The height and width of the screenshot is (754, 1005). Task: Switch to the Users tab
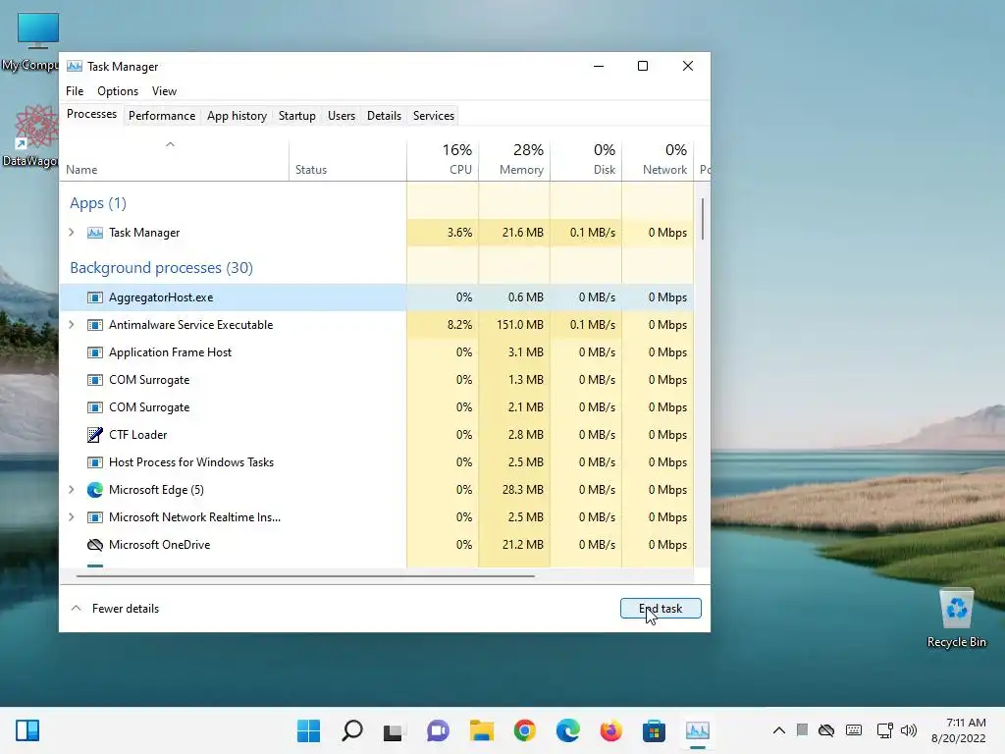pos(341,116)
